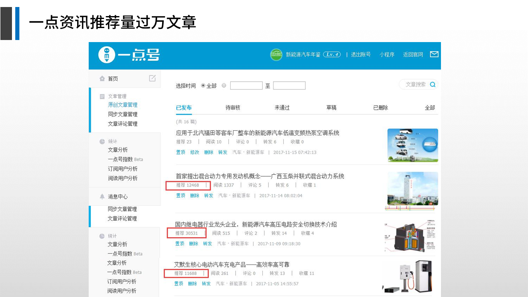The height and width of the screenshot is (297, 528).
Task: Go to 首页 in sidebar
Action: pos(113,79)
